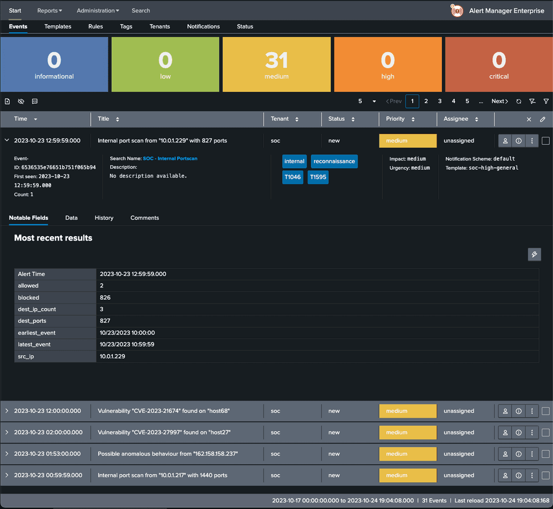Open the filter funnel icon

pos(546,101)
